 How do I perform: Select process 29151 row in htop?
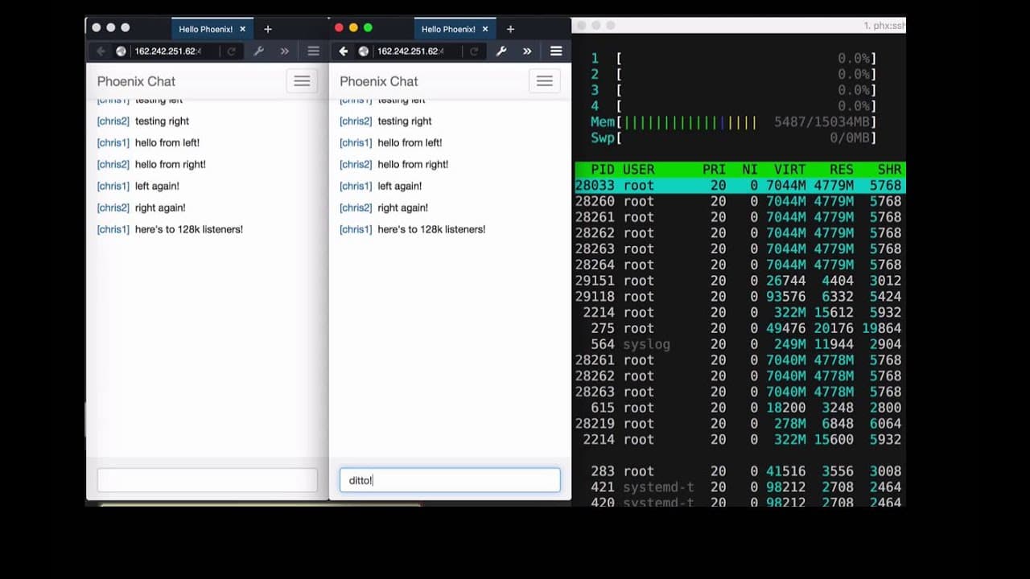tap(740, 281)
